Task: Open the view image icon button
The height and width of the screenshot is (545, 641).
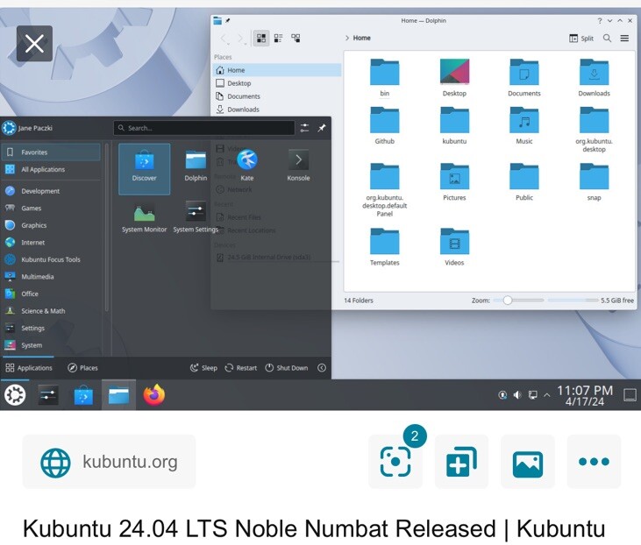Action: [528, 462]
